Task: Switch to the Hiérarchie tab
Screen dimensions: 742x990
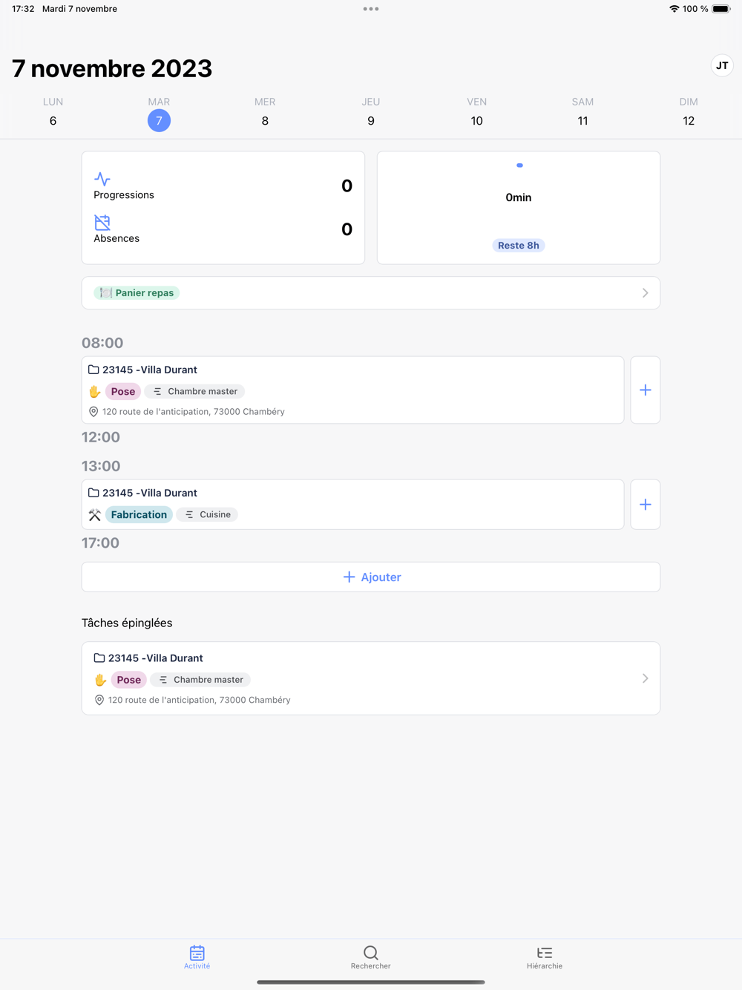Action: pyautogui.click(x=545, y=957)
